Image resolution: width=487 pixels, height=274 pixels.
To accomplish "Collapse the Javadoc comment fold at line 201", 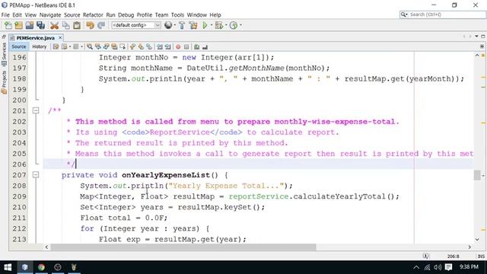I will click(x=36, y=110).
